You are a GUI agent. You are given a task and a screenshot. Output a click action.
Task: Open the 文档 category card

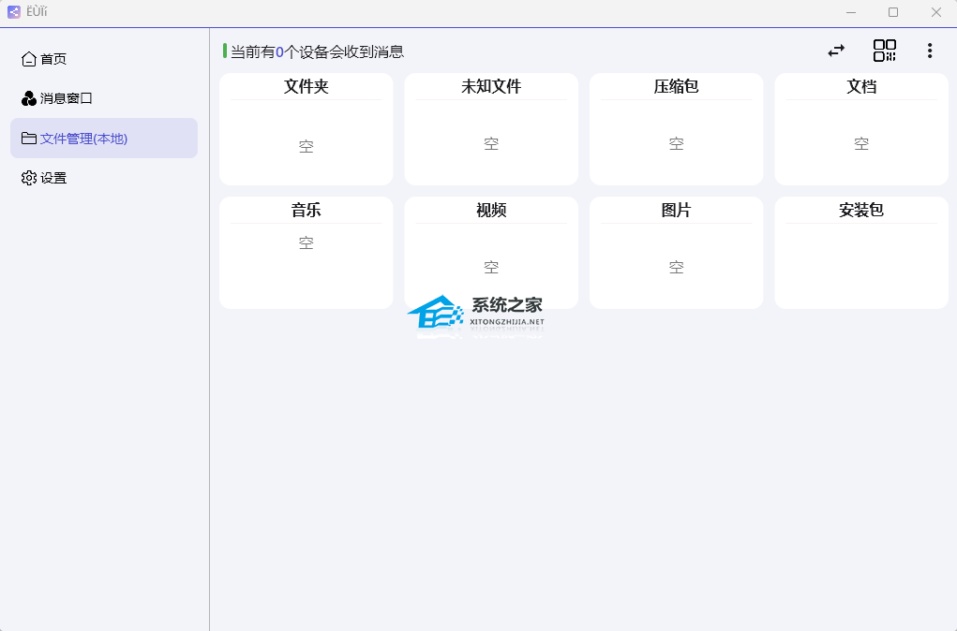point(861,129)
